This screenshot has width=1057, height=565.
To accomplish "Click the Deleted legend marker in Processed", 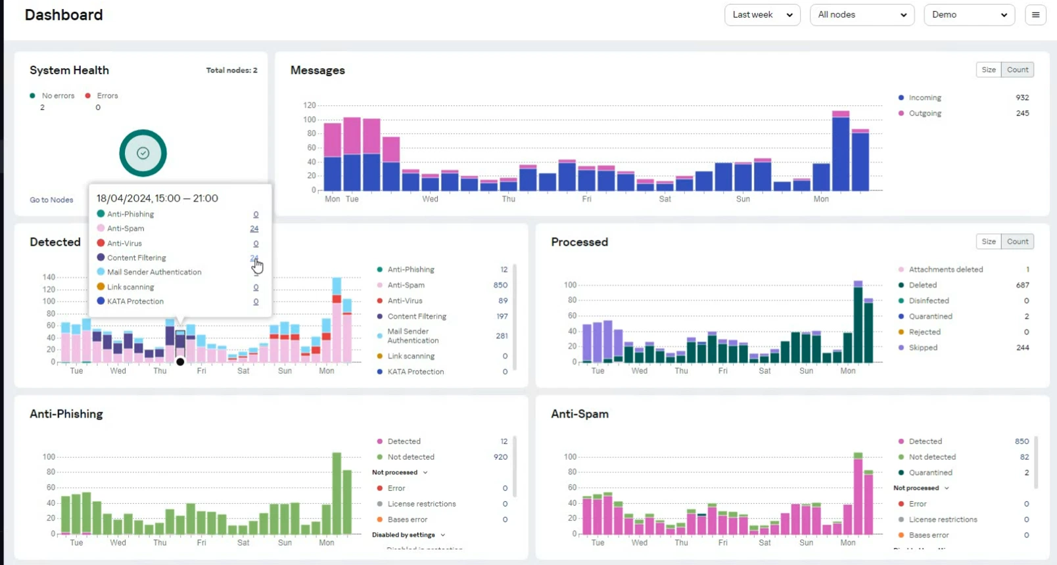I will [901, 285].
